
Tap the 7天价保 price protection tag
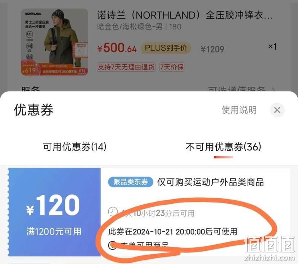(172, 67)
